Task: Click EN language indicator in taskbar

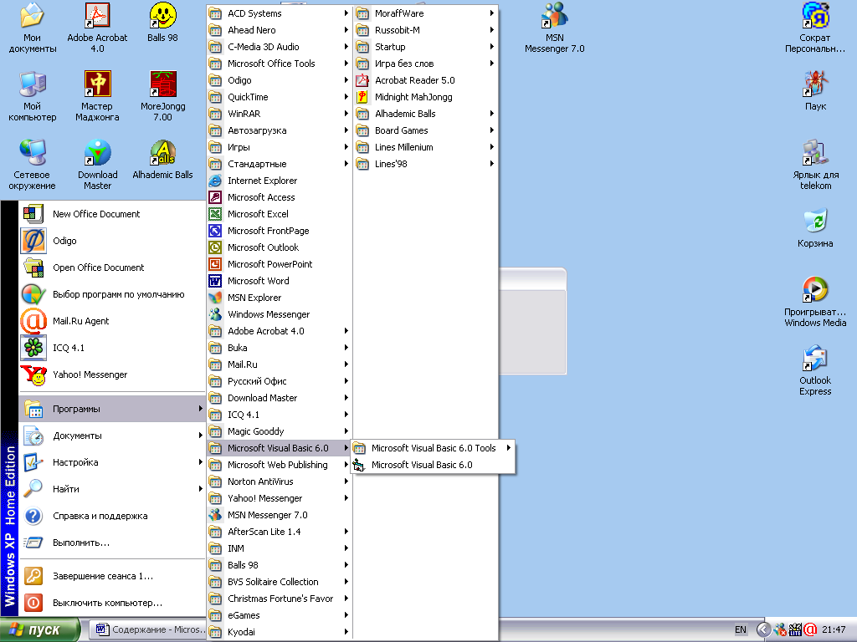Action: pos(741,629)
